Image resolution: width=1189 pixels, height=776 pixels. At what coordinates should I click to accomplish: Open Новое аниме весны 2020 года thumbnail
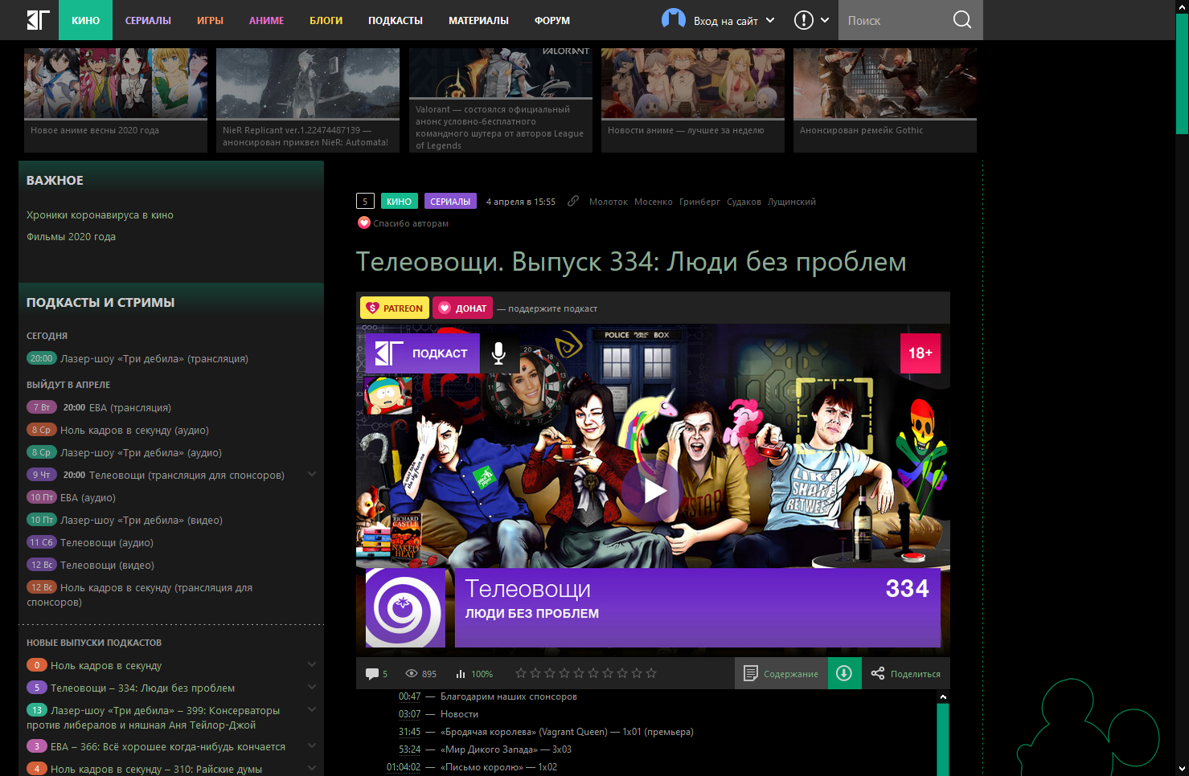tap(116, 100)
